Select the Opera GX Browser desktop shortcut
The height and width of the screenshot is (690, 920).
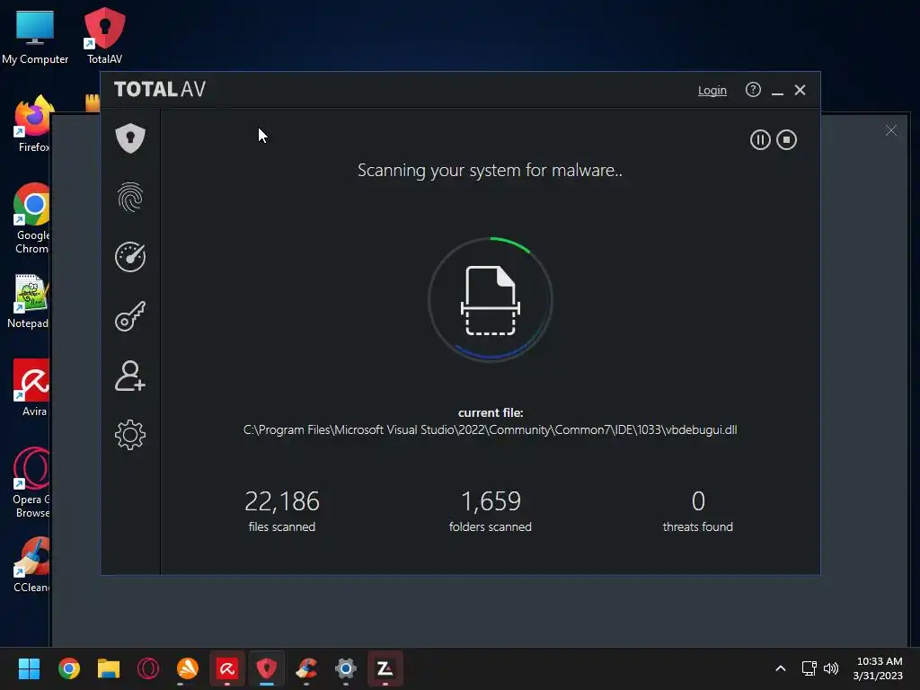click(x=31, y=482)
